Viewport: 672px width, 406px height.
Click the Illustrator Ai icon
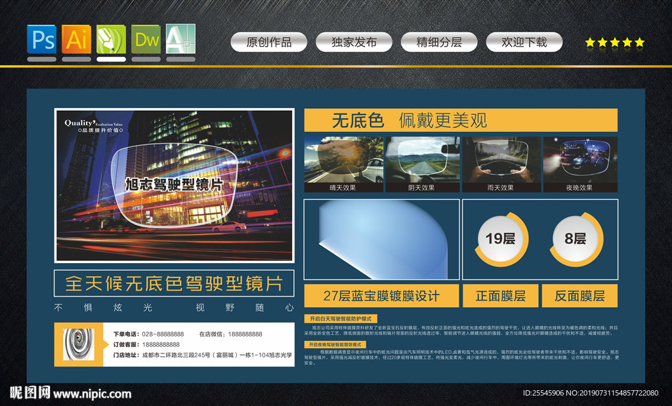76,39
